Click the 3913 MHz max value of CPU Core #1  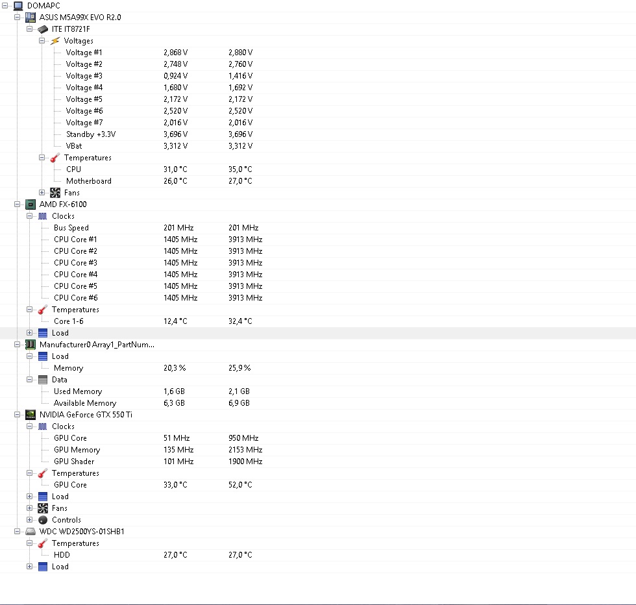click(x=245, y=240)
